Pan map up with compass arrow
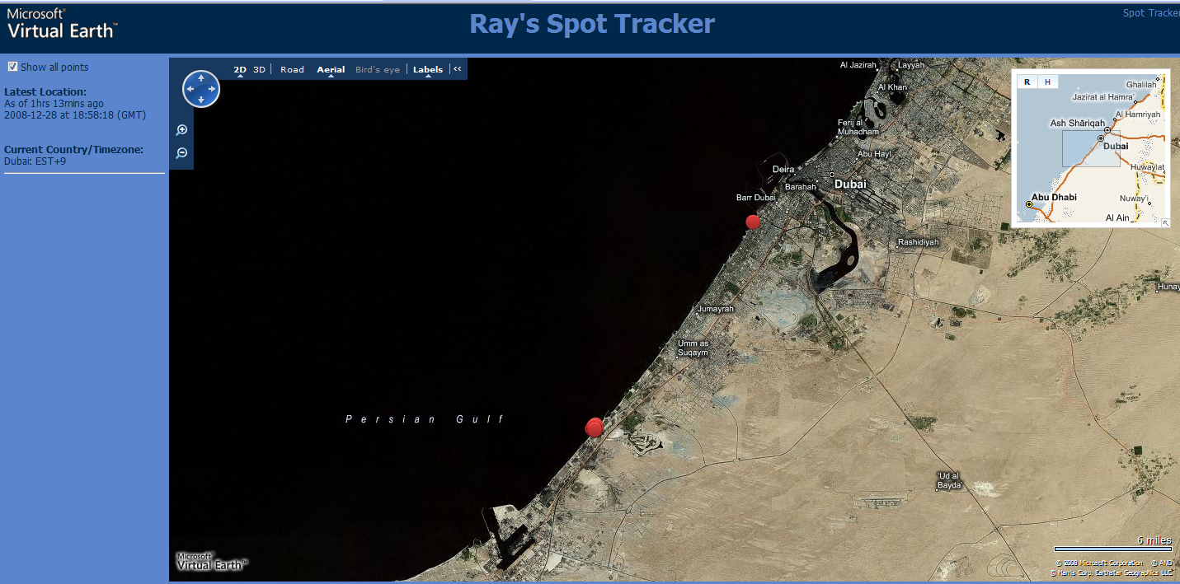 point(201,77)
